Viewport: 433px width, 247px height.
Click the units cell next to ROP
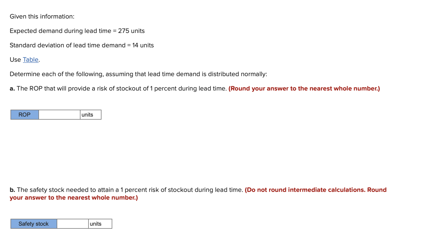(90, 114)
